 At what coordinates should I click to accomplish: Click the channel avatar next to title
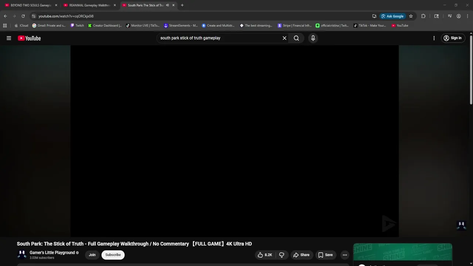[22, 255]
